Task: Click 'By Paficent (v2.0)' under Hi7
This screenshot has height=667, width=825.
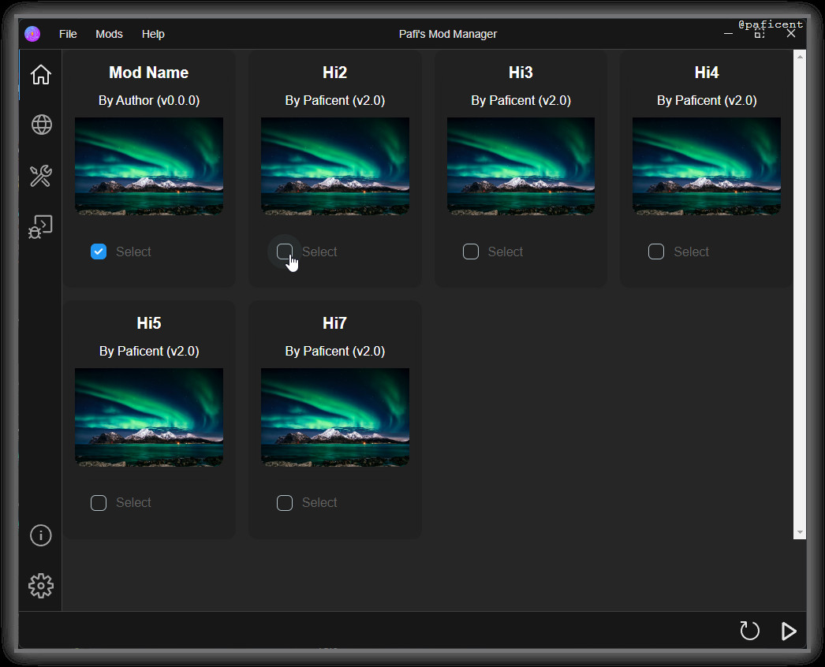Action: click(335, 352)
